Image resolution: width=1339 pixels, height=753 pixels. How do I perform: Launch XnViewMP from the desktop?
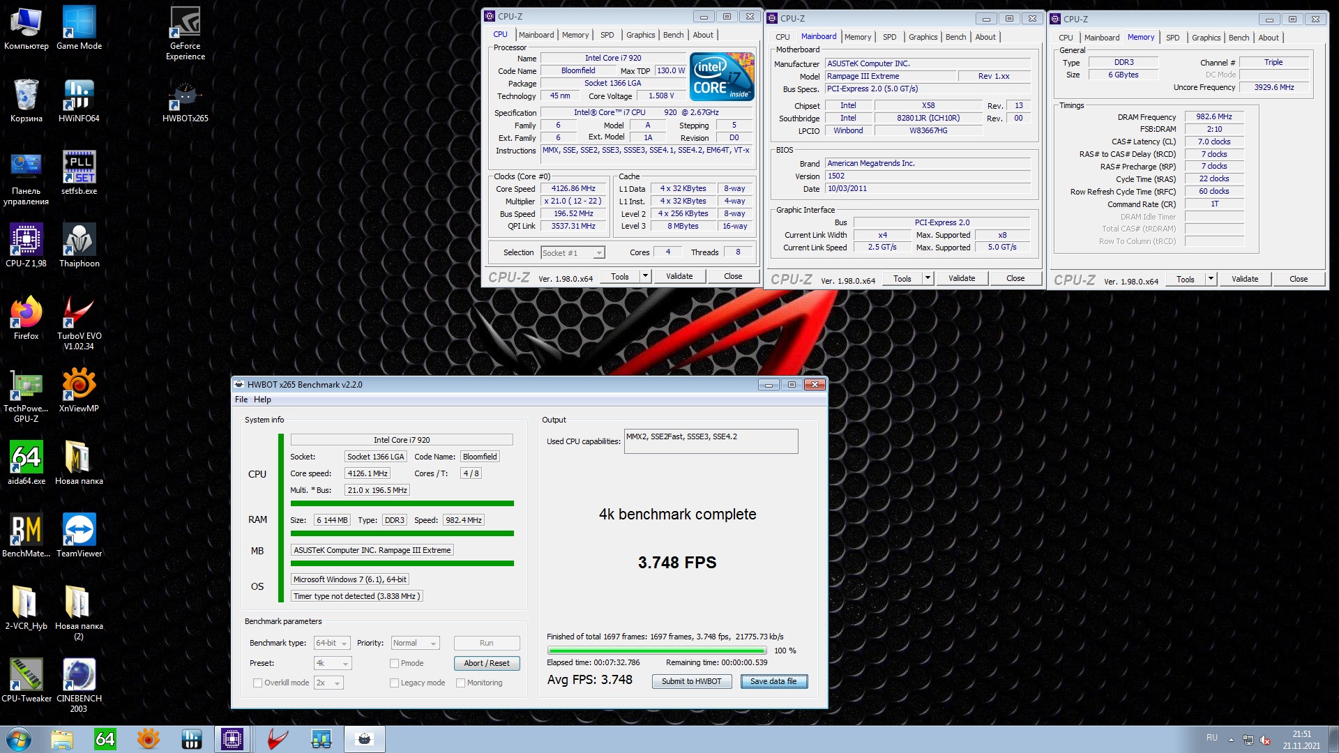tap(79, 390)
